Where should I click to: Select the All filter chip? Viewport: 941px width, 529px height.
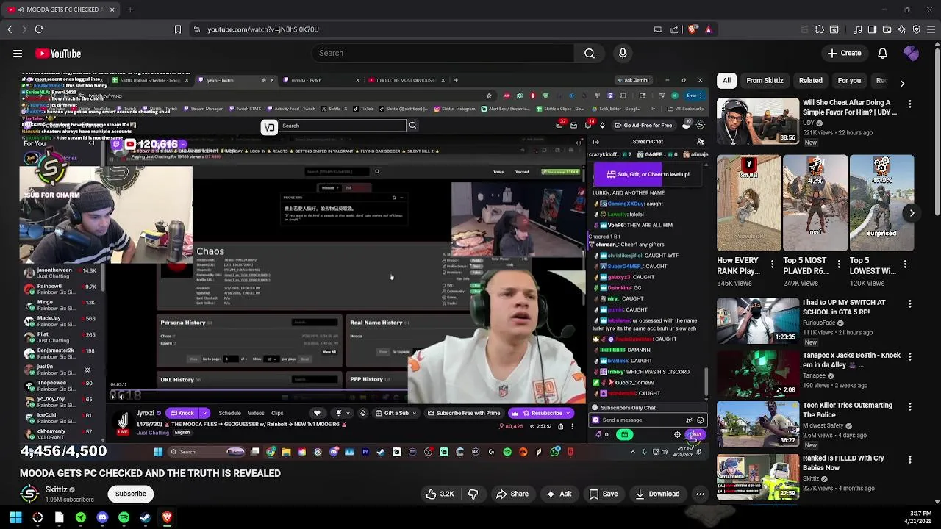pyautogui.click(x=726, y=80)
